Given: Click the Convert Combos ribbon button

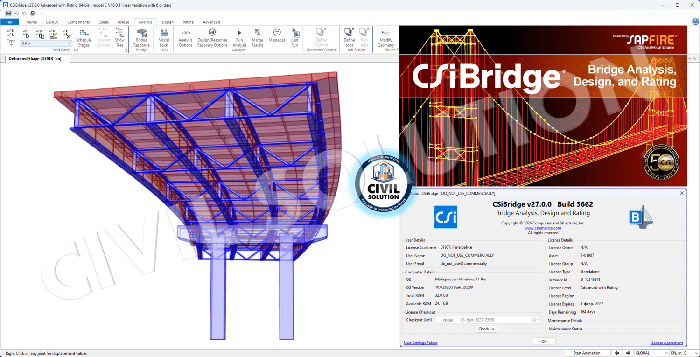Looking at the screenshot, I should (x=104, y=38).
